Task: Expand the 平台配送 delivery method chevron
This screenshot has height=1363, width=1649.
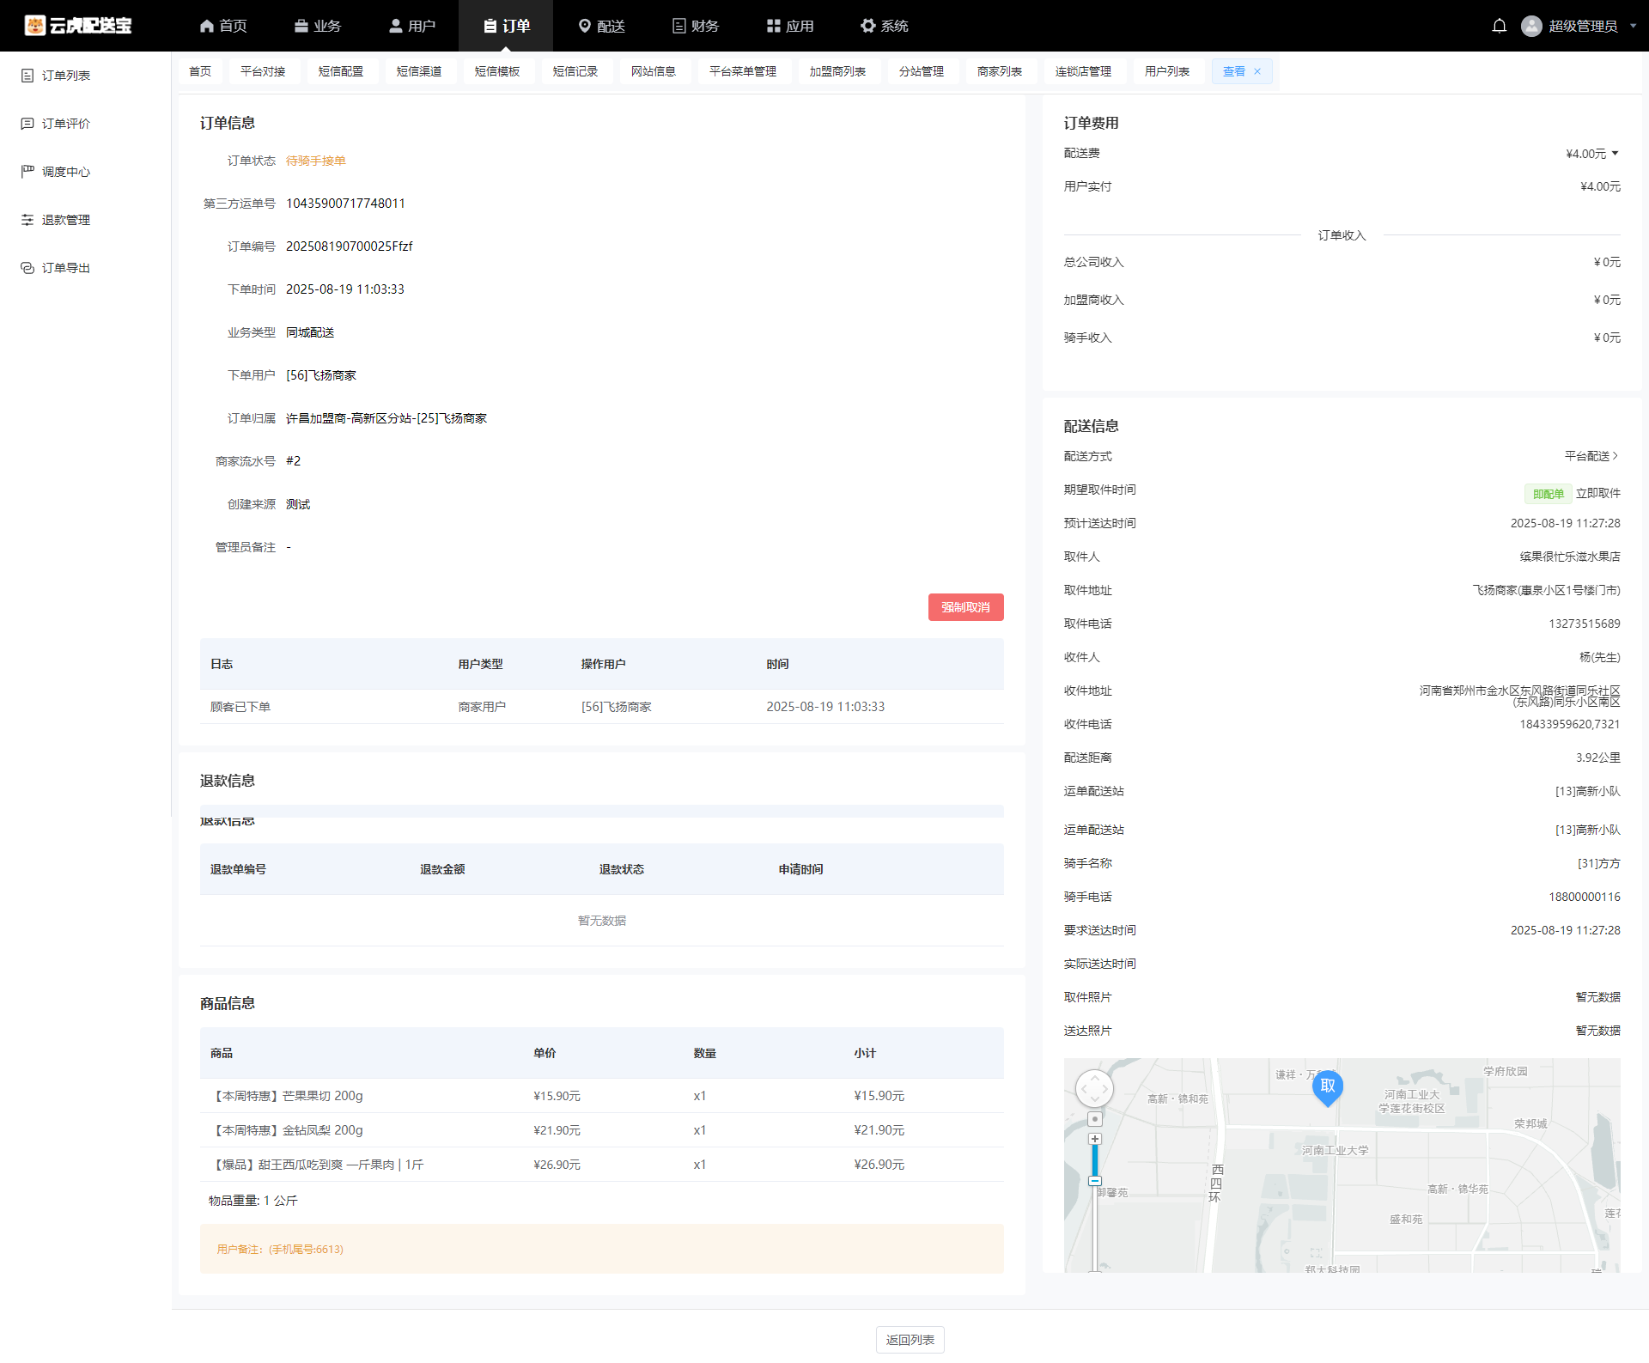Action: click(1616, 456)
